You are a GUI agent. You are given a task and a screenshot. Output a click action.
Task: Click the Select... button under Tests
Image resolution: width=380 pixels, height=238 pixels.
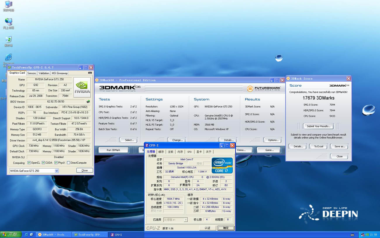click(129, 140)
